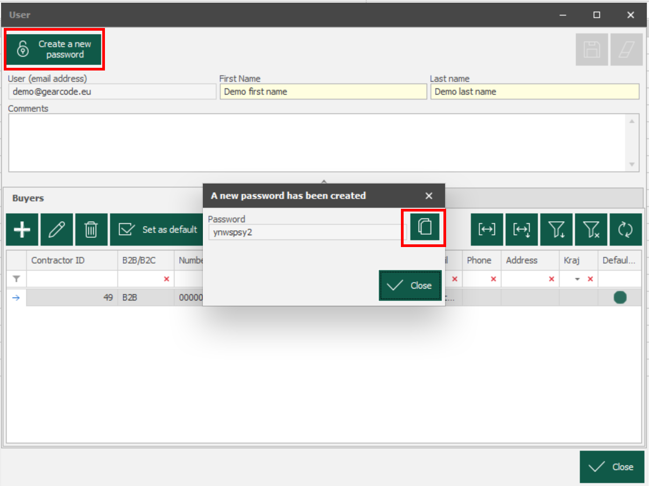The height and width of the screenshot is (486, 649).
Task: Click the filter row funnel icon
Action: point(16,279)
